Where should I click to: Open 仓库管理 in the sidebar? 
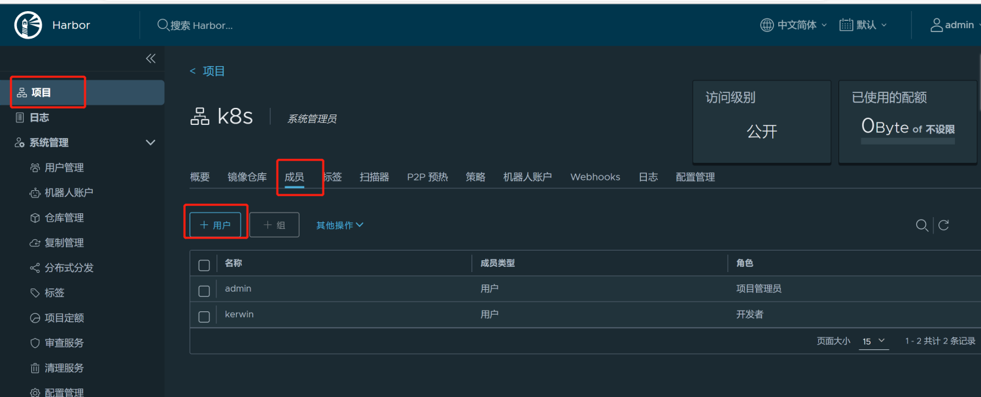click(x=64, y=218)
